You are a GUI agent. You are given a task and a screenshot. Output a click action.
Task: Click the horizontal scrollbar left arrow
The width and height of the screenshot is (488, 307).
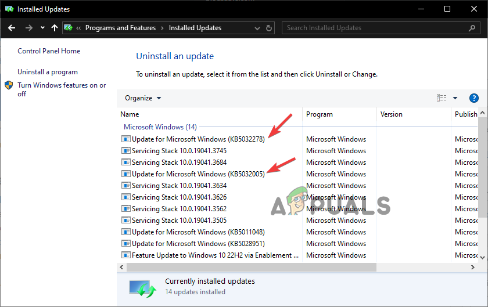121,267
